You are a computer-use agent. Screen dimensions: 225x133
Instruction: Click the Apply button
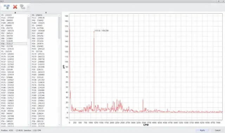202,130
